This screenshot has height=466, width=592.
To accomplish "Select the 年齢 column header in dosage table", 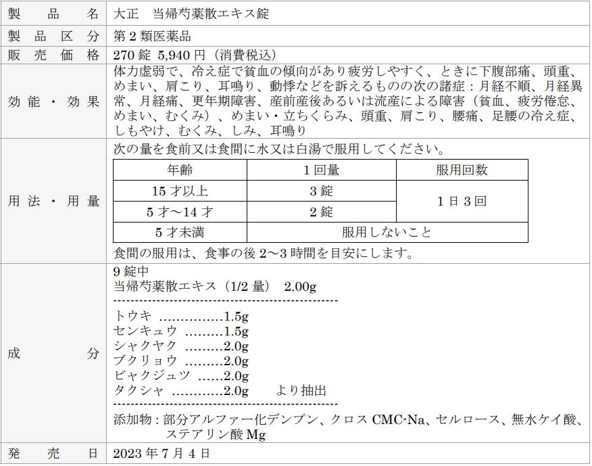I will coord(180,170).
